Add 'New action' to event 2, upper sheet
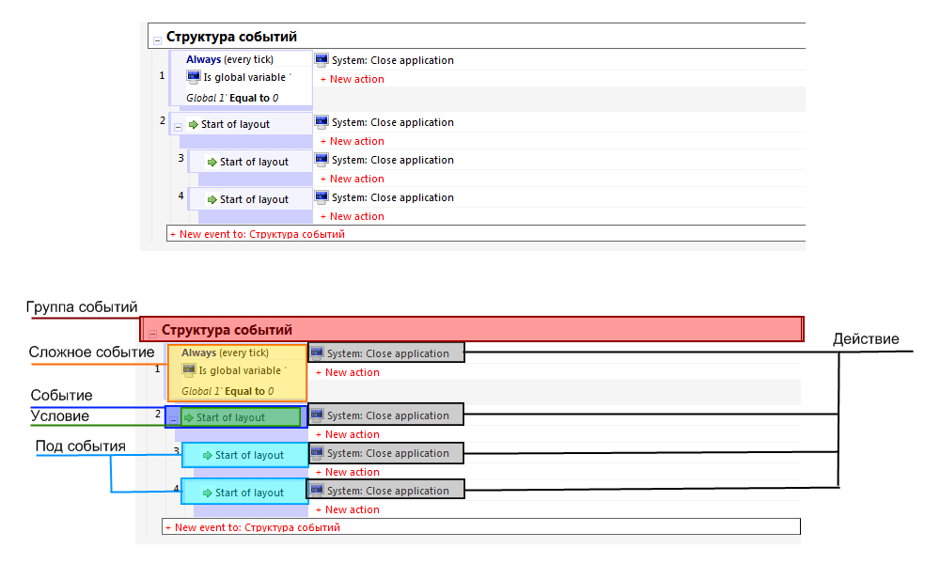 click(352, 141)
